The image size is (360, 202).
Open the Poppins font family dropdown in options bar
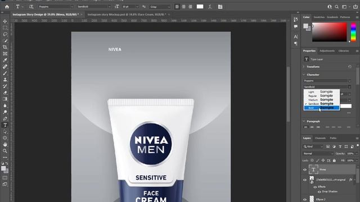(56, 7)
